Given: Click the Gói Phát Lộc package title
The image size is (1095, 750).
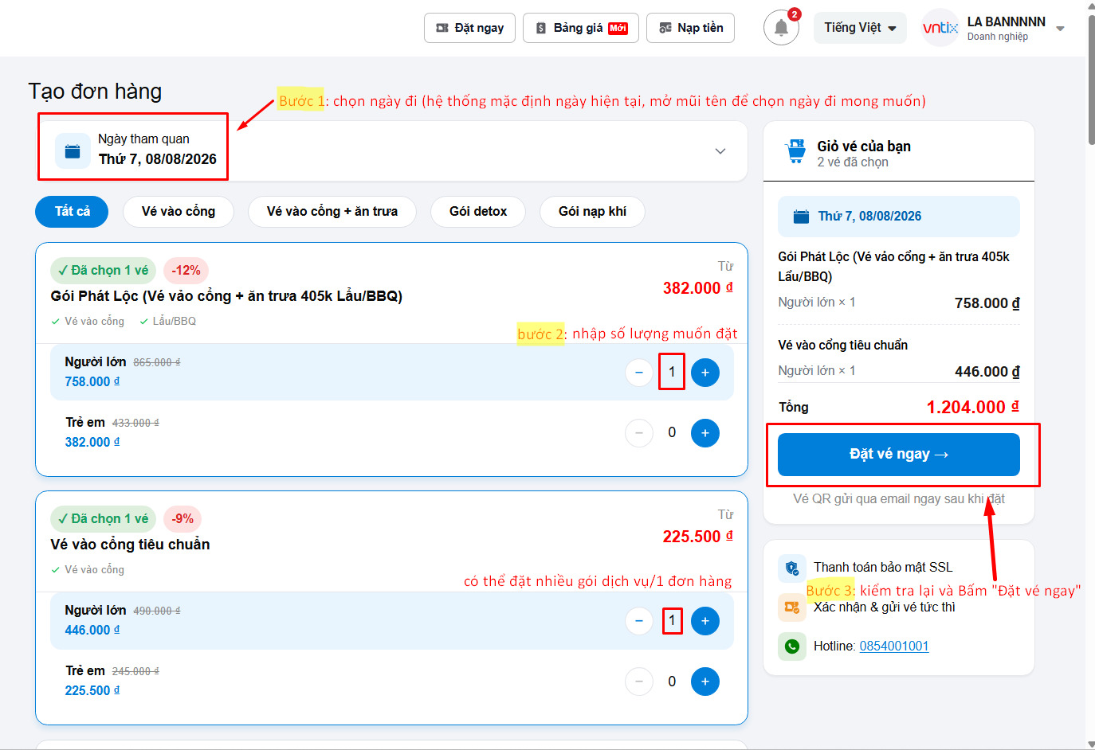Looking at the screenshot, I should (226, 296).
